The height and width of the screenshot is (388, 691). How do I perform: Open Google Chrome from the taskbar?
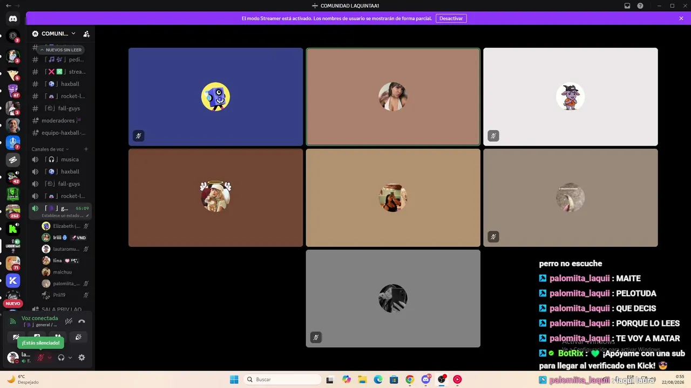click(x=410, y=379)
